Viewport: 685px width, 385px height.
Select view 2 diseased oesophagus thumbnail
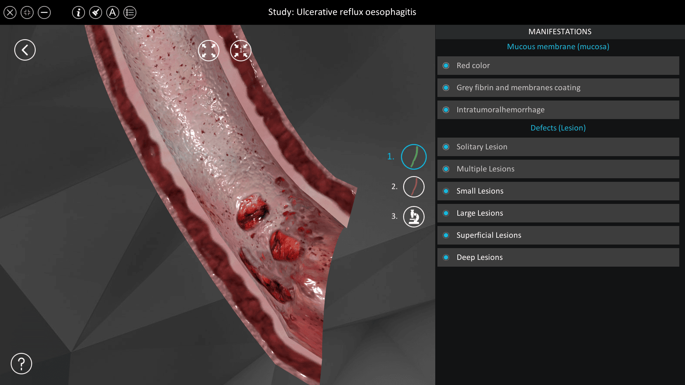click(414, 187)
